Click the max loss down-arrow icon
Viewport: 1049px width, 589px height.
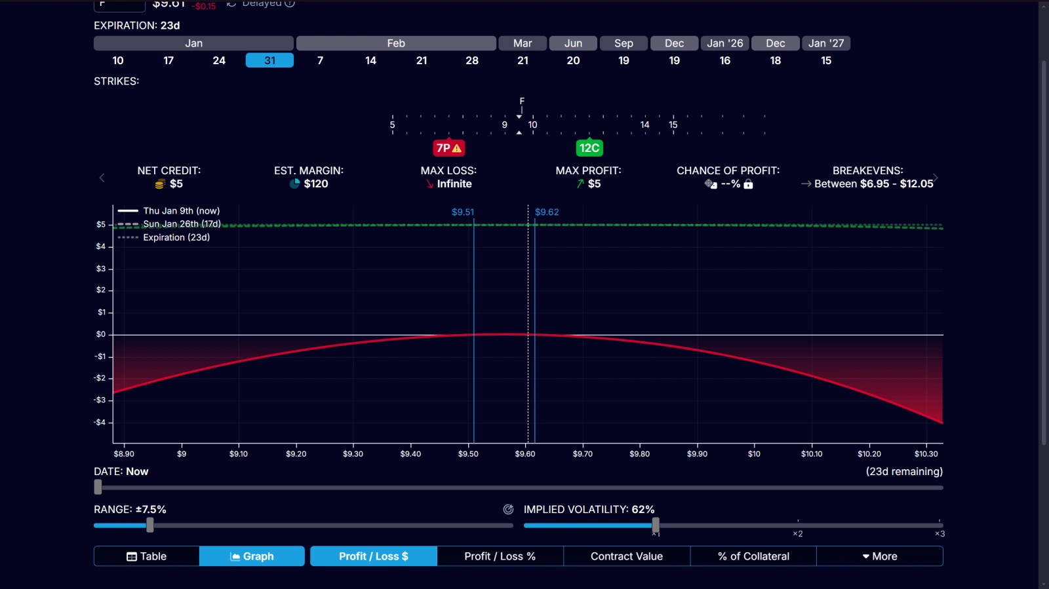pos(430,184)
